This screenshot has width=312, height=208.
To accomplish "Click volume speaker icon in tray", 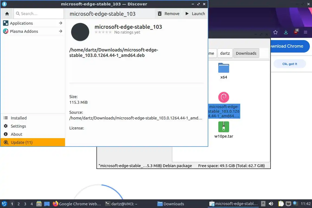I will pos(271,204).
